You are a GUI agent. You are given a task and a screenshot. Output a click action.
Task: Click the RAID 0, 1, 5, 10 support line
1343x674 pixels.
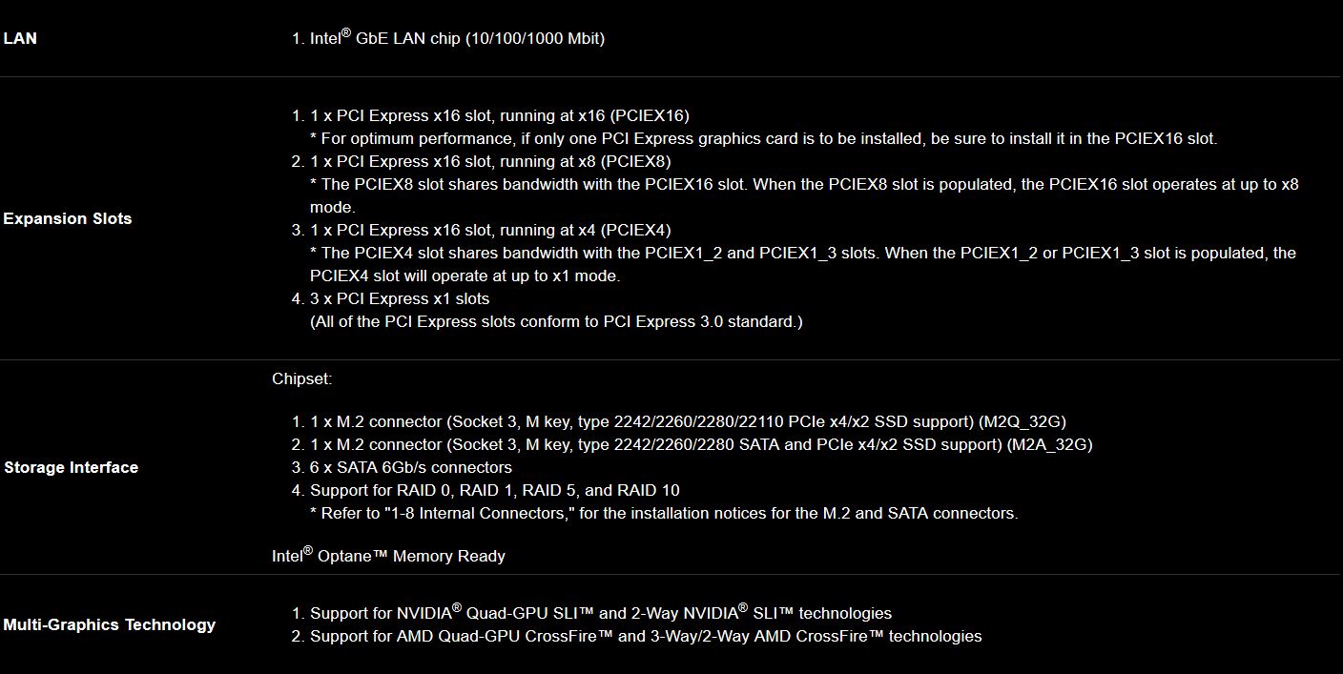pyautogui.click(x=494, y=490)
